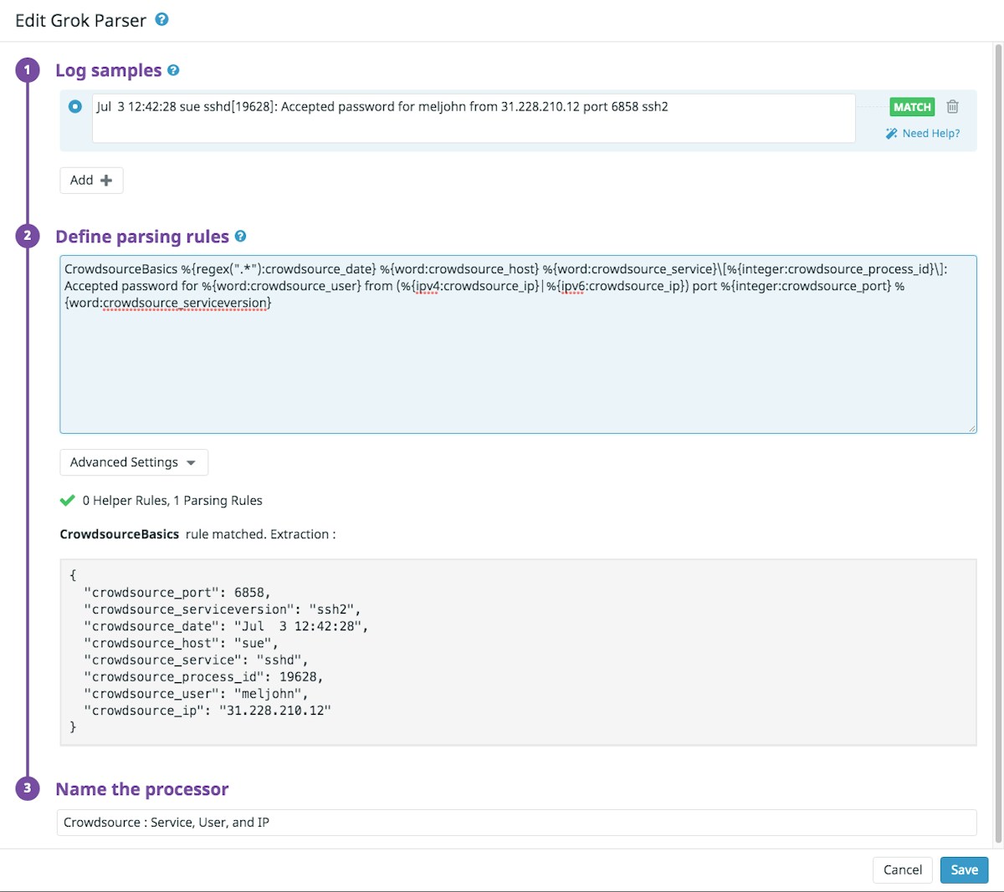Screen dimensions: 1004x892
Task: Click the green MATCH status badge
Action: tap(912, 107)
